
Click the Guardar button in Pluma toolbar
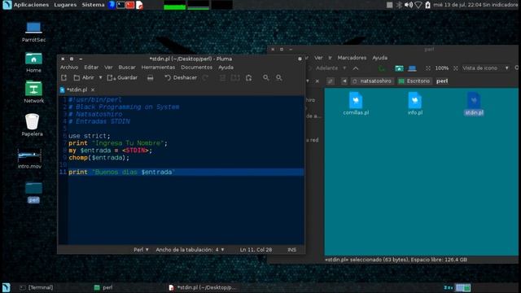pos(122,78)
